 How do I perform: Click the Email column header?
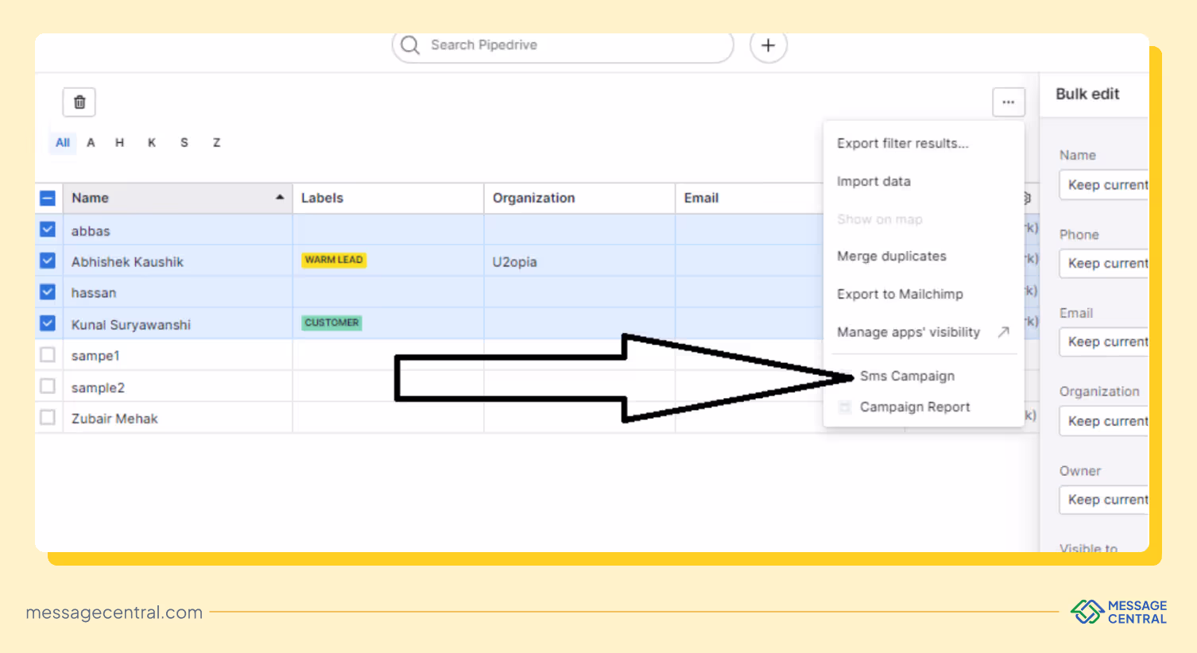tap(750, 198)
